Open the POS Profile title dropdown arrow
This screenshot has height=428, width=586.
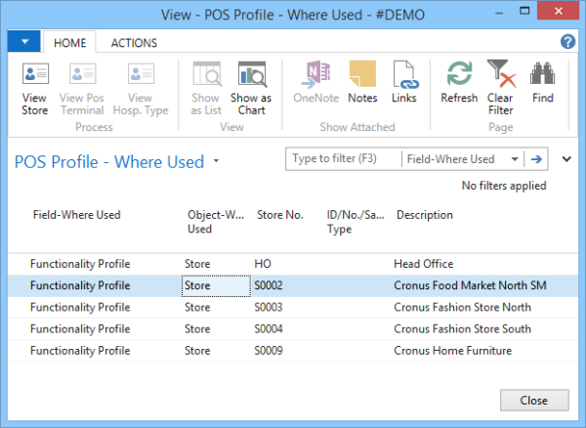[216, 161]
